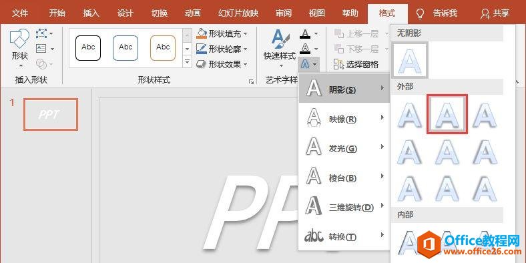Switch to the 开始 tab
The width and height of the screenshot is (526, 263).
tap(57, 13)
